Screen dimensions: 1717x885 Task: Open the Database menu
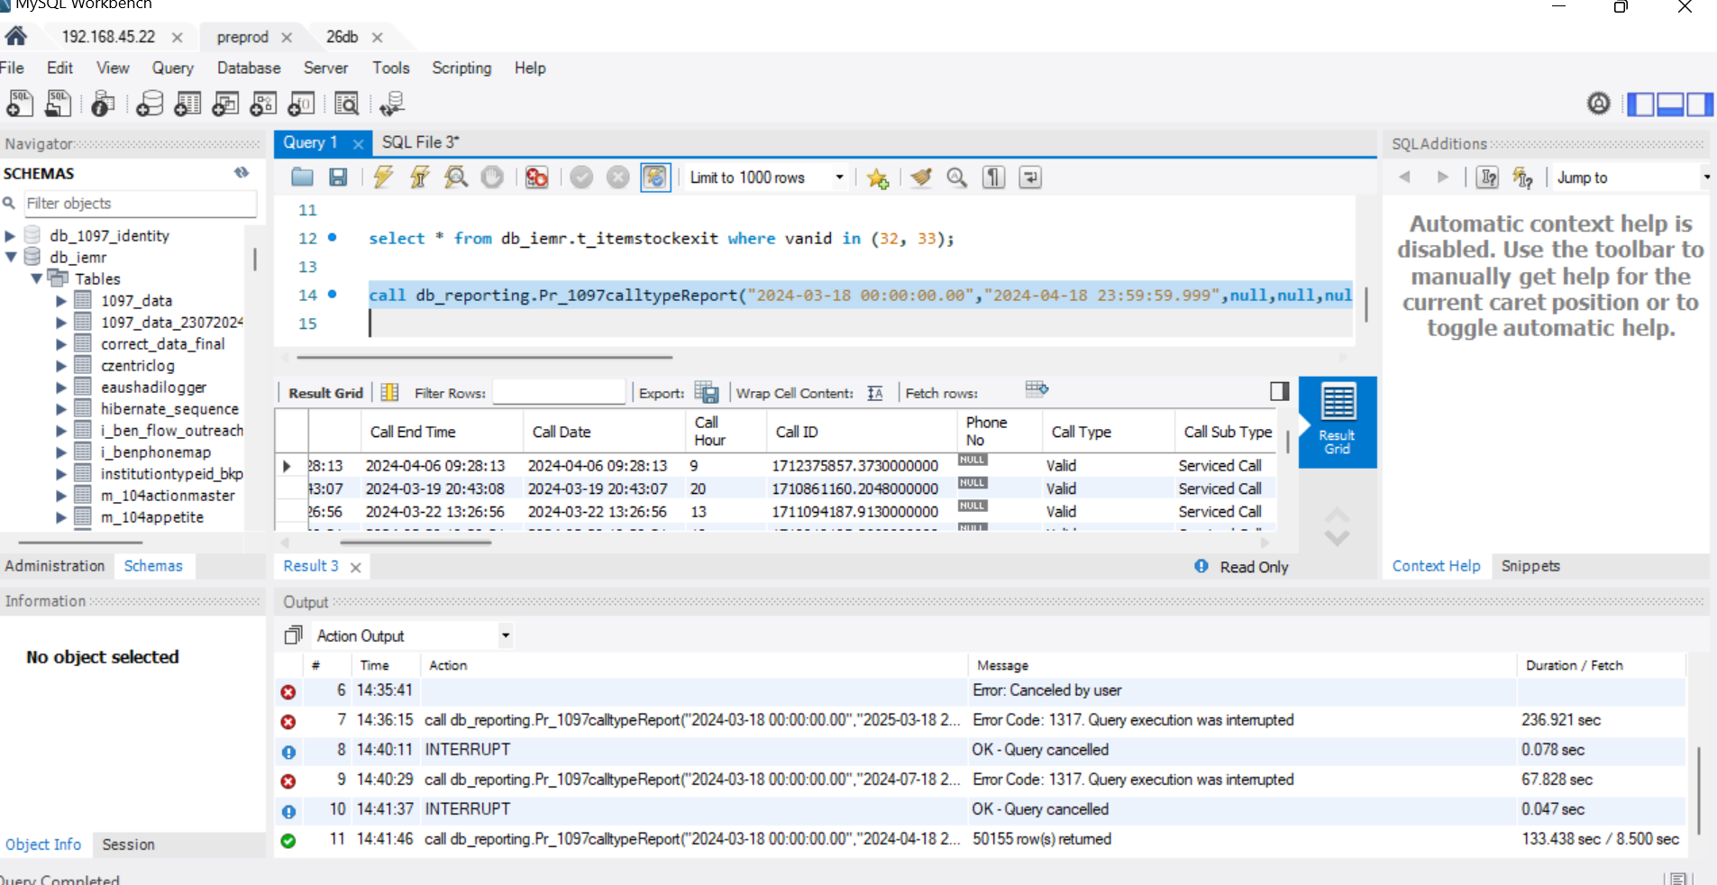click(x=249, y=68)
